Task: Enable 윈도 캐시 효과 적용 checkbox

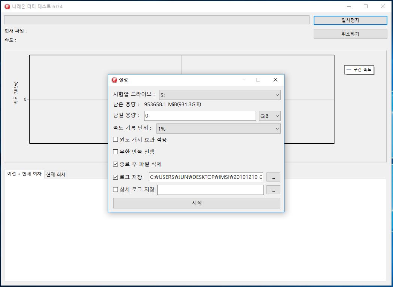Action: click(x=116, y=140)
